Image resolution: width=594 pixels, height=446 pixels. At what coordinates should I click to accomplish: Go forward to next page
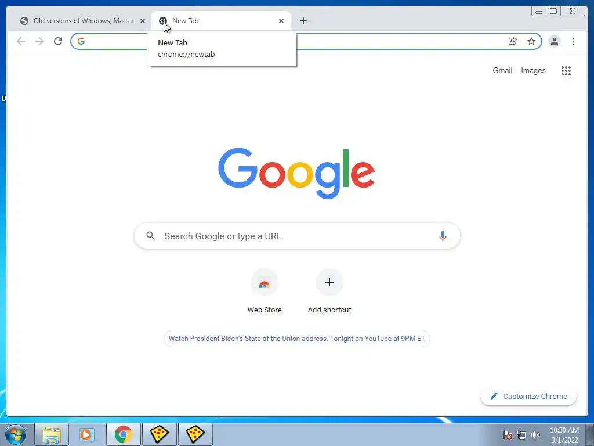pos(39,41)
